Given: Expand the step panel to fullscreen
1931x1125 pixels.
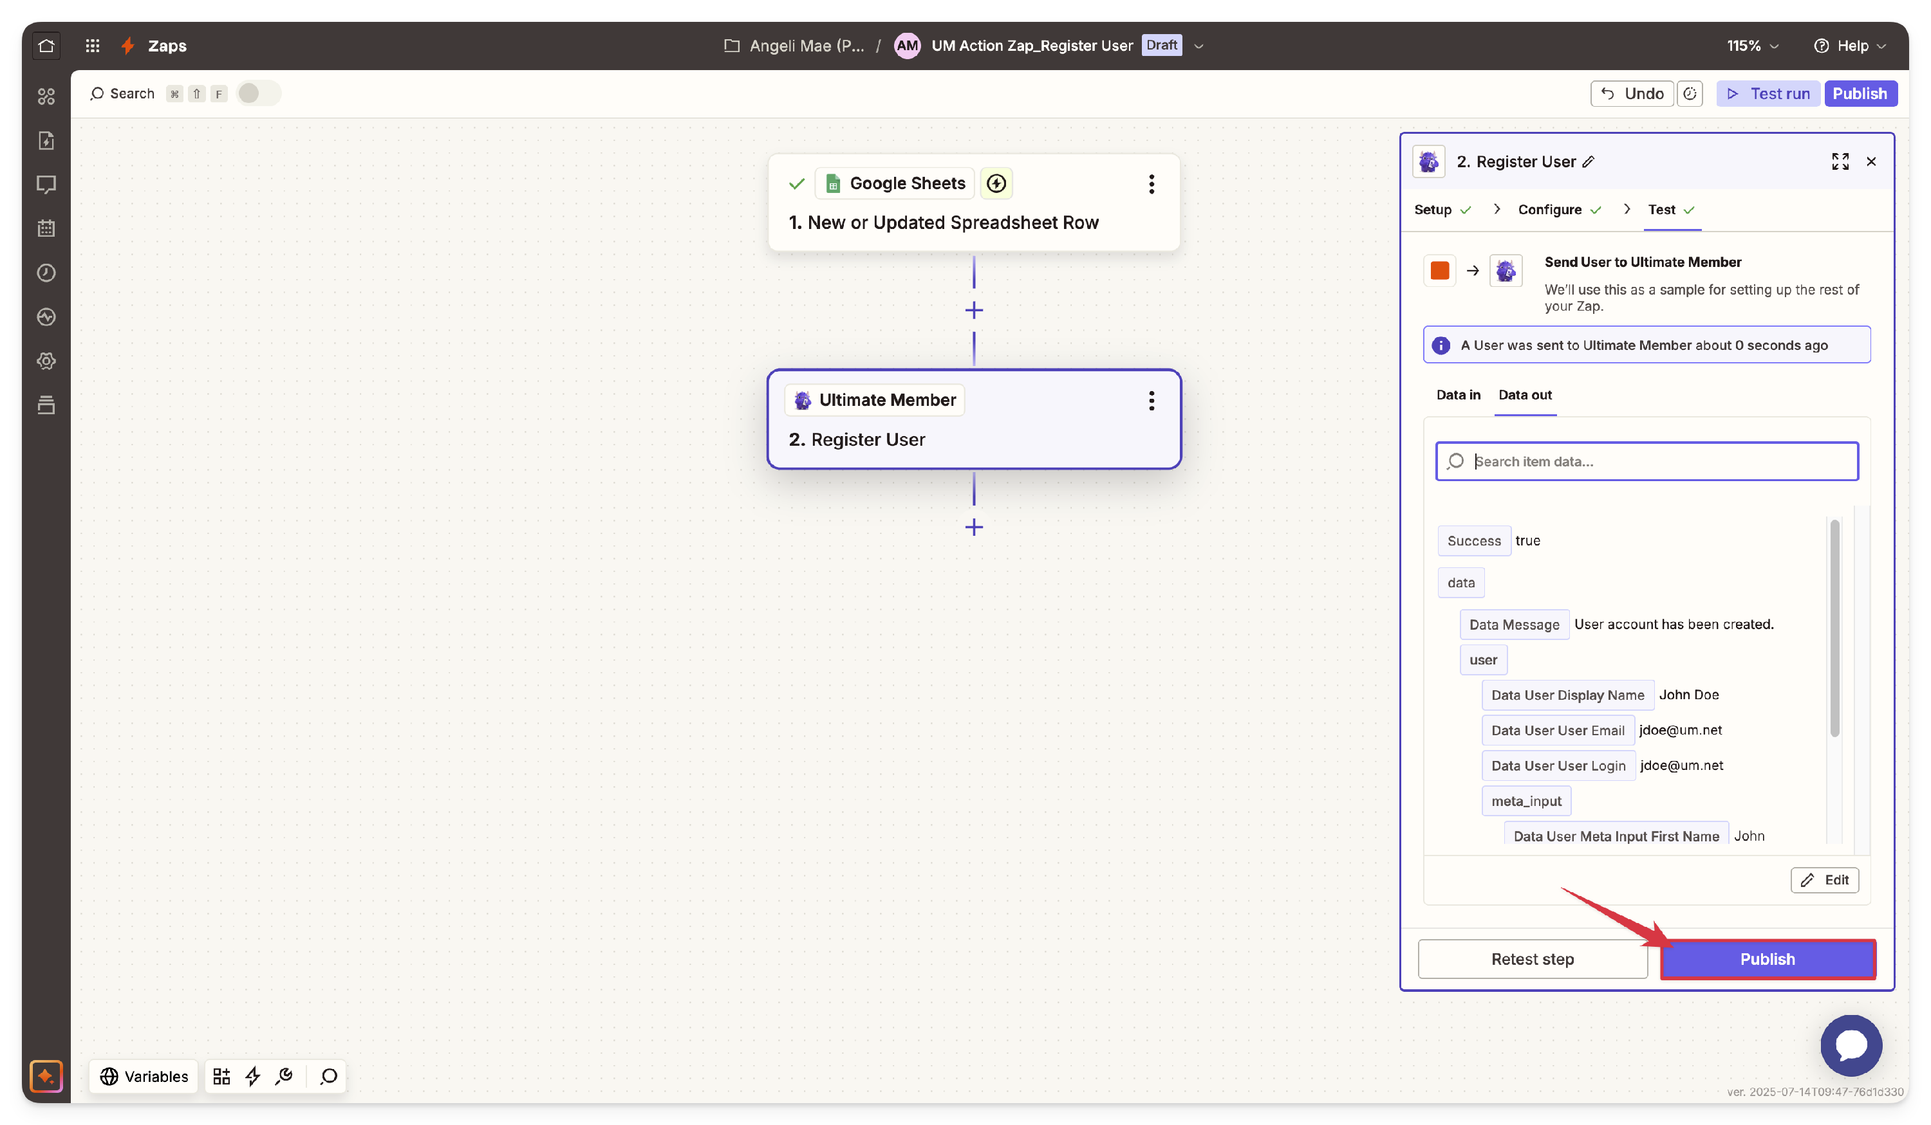Looking at the screenshot, I should tap(1841, 161).
